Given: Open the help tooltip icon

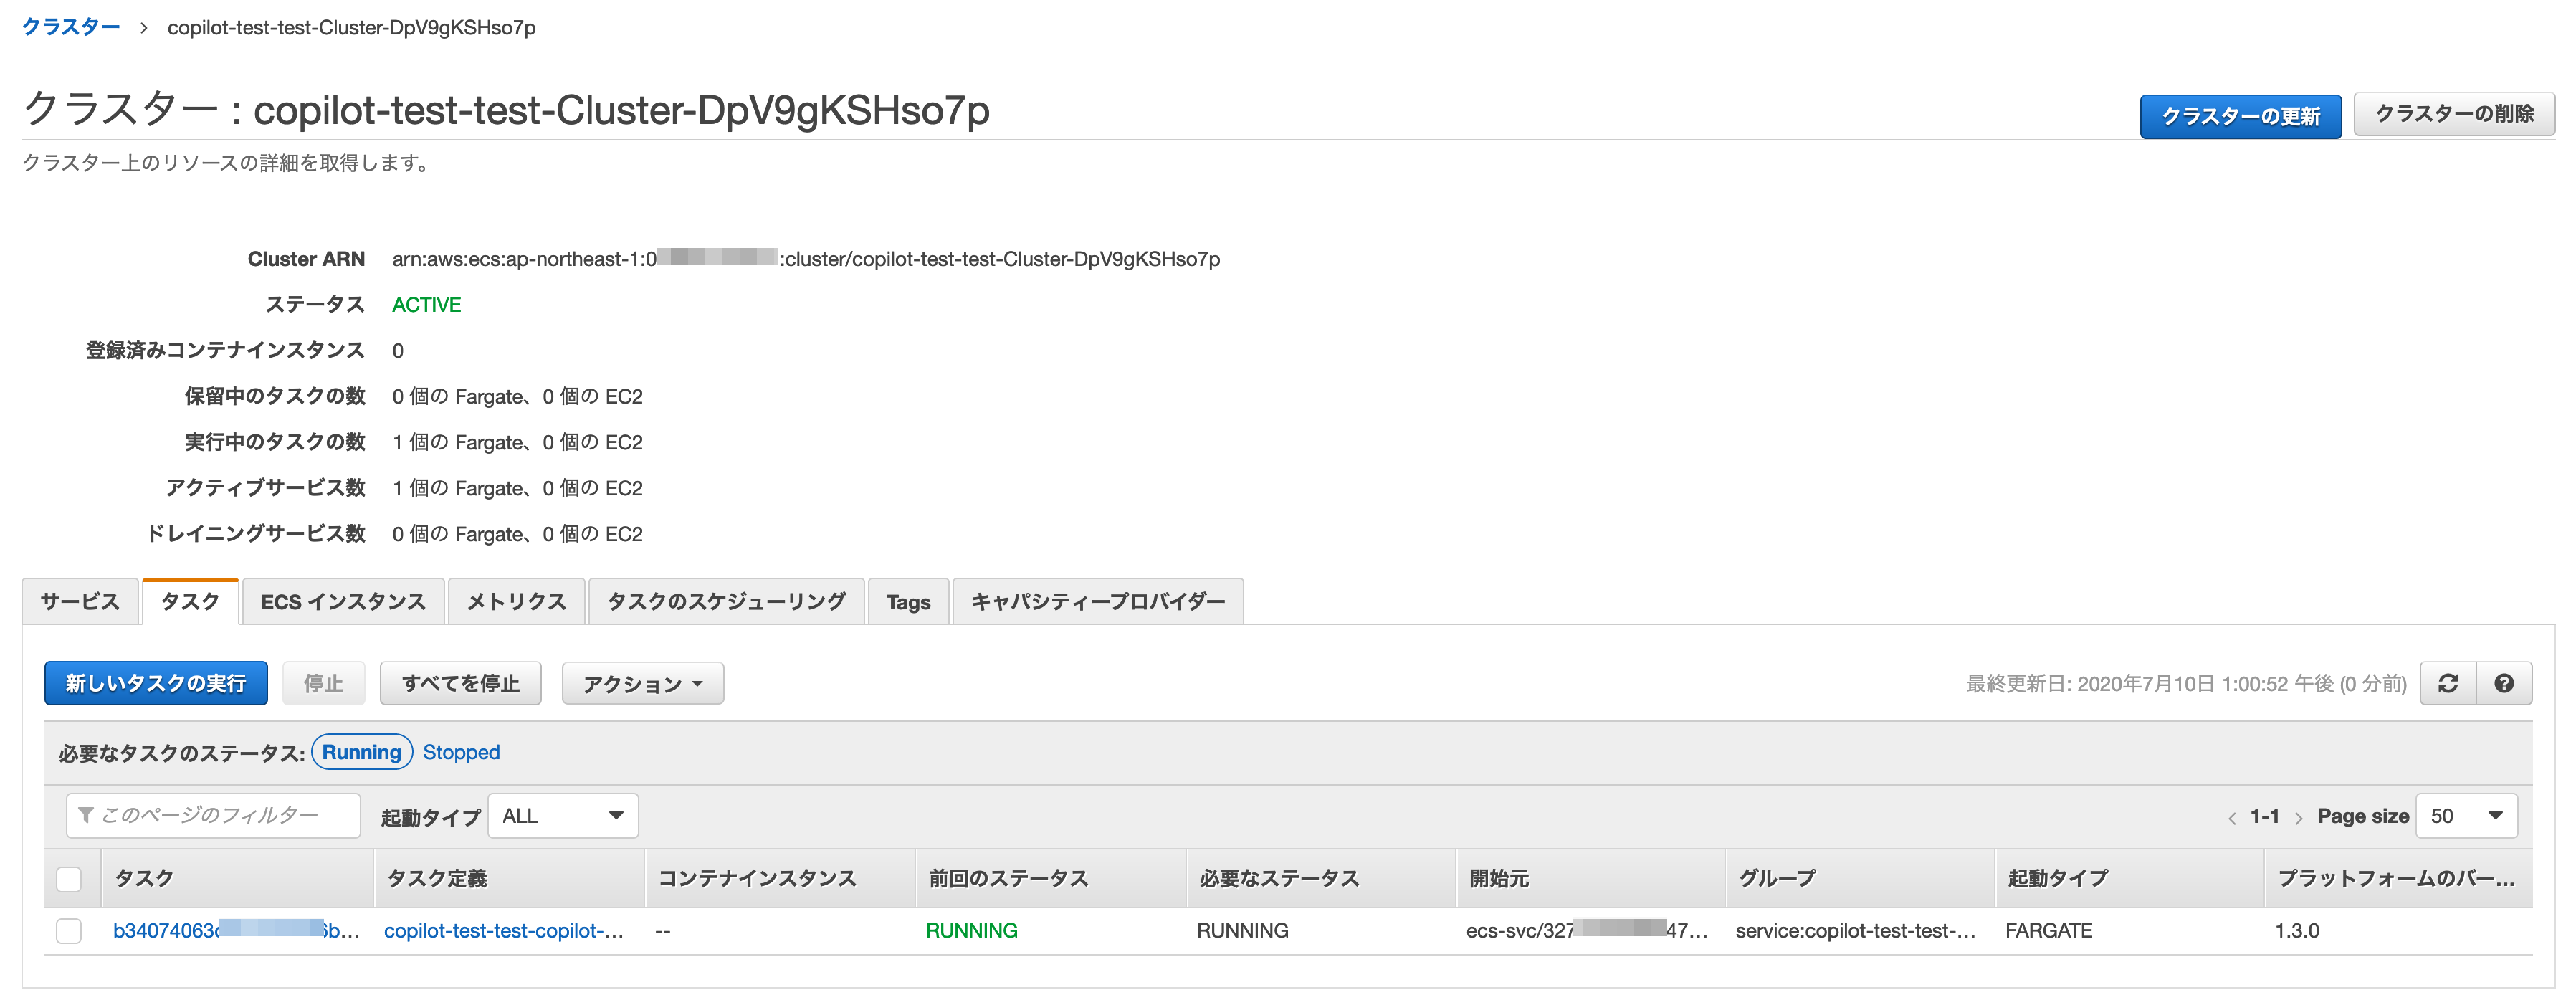Looking at the screenshot, I should 2504,683.
